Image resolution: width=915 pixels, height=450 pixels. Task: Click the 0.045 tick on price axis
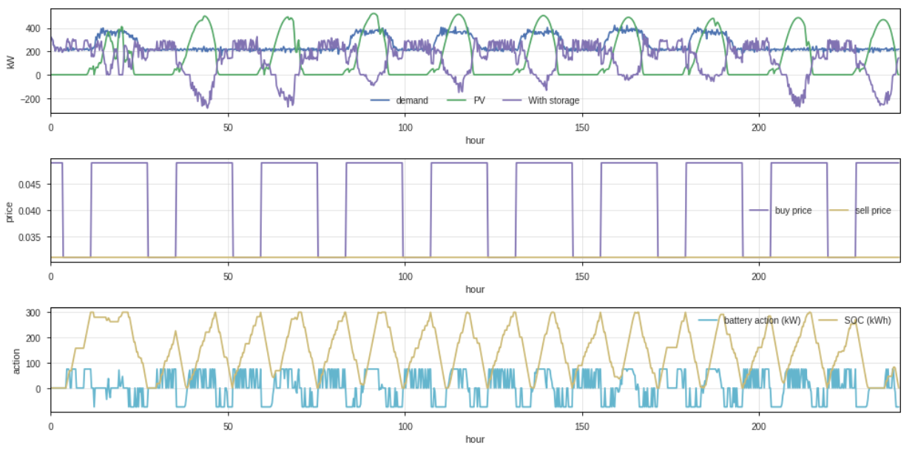[x=34, y=184]
